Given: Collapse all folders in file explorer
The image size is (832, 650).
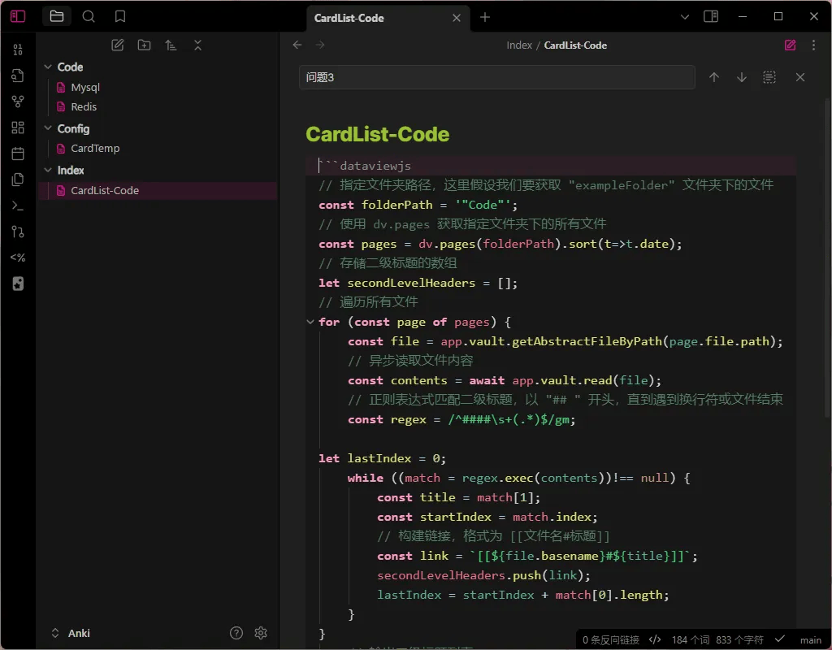Looking at the screenshot, I should [x=198, y=45].
